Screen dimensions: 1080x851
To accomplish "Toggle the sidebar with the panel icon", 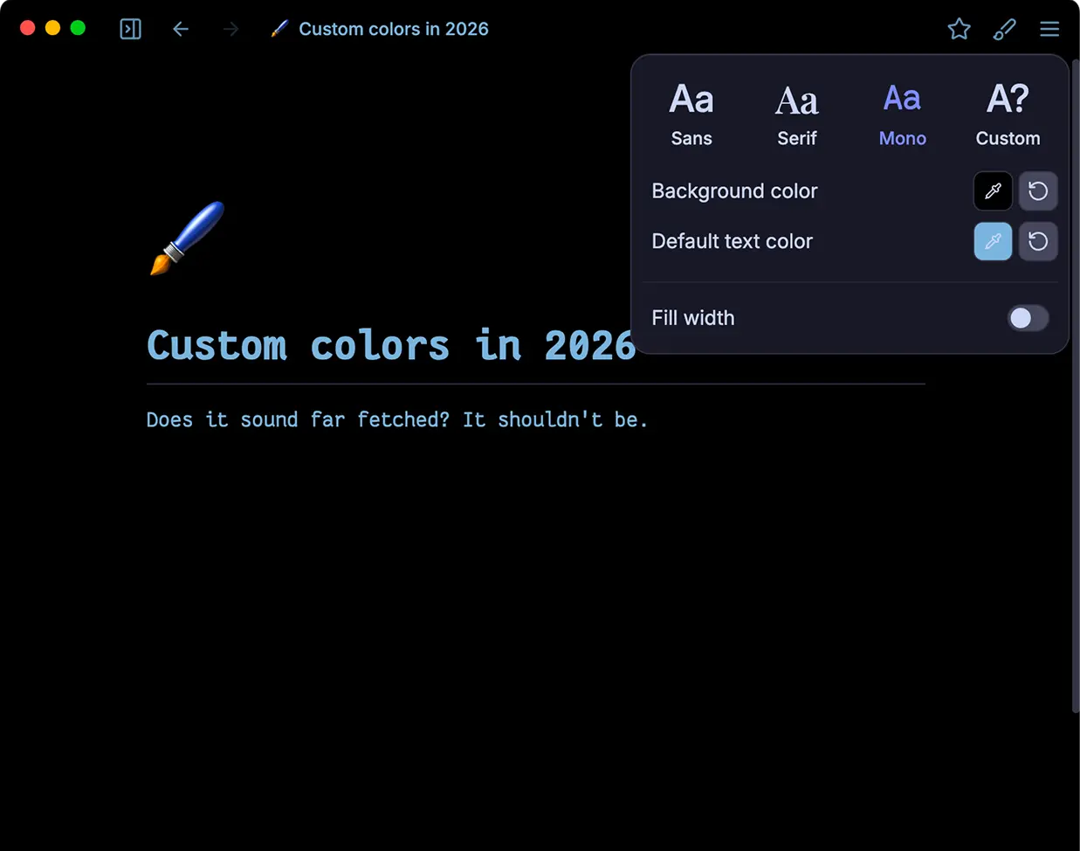I will [130, 29].
